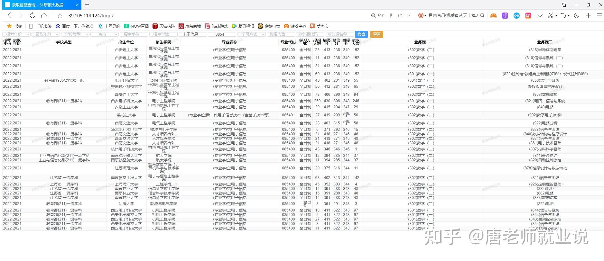
Task: Open the 京东商城 bookmark
Action: [x=190, y=26]
